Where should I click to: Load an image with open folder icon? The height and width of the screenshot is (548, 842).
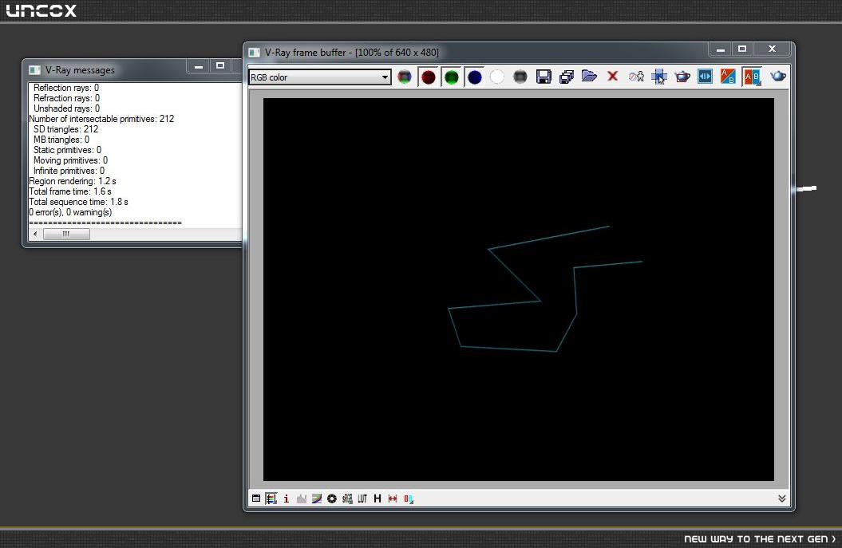[x=589, y=77]
